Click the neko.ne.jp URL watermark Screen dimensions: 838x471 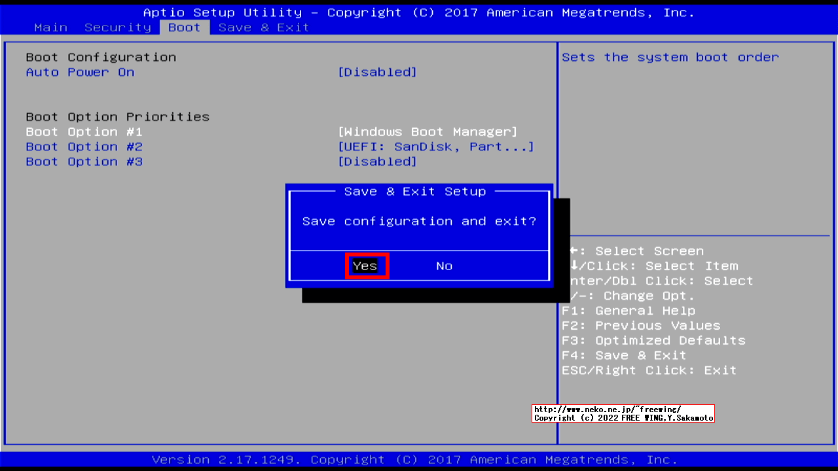[x=608, y=409]
